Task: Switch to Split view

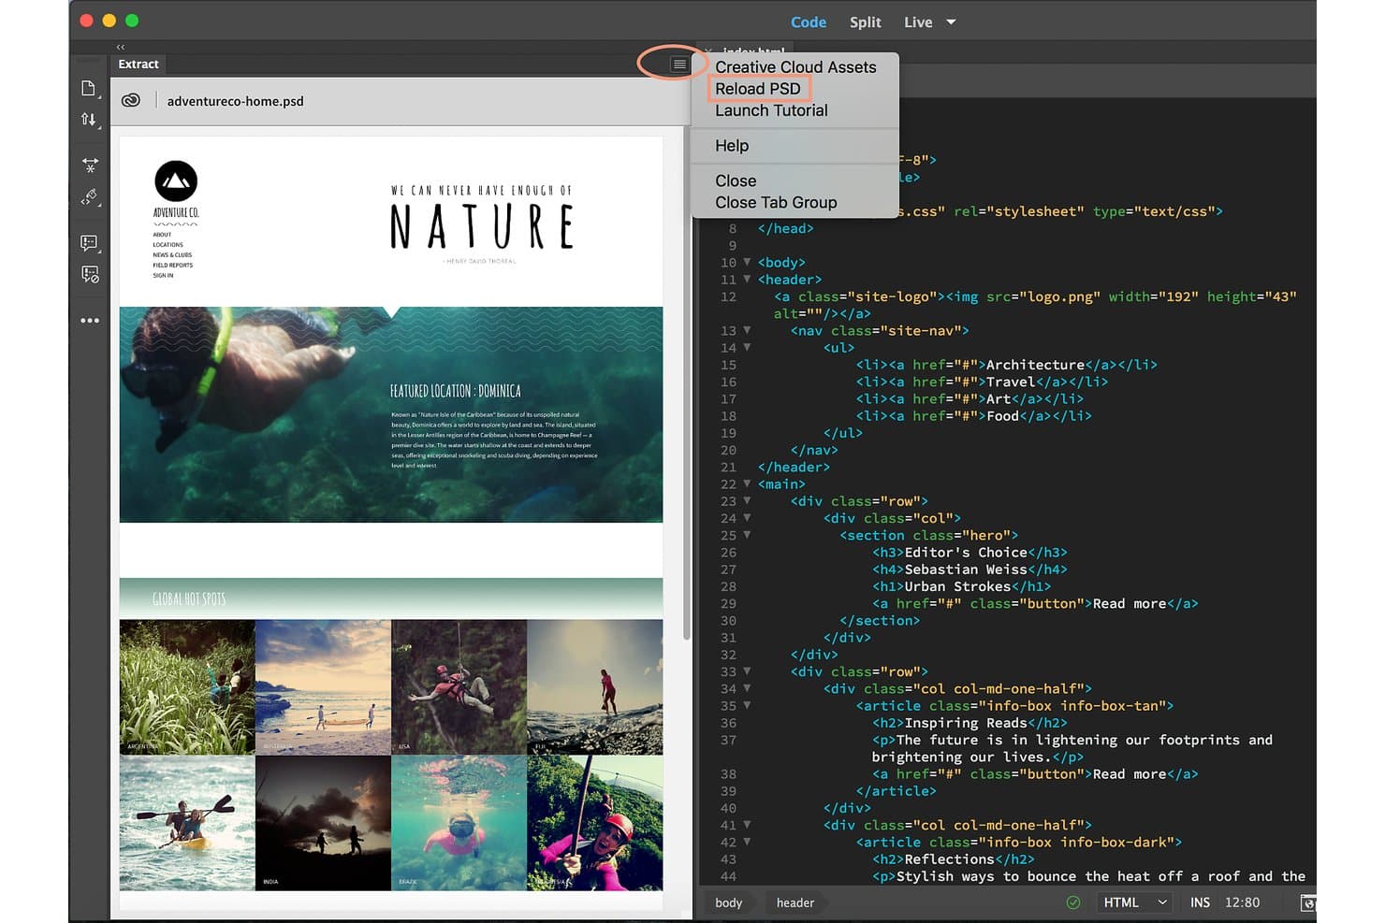Action: pos(866,22)
